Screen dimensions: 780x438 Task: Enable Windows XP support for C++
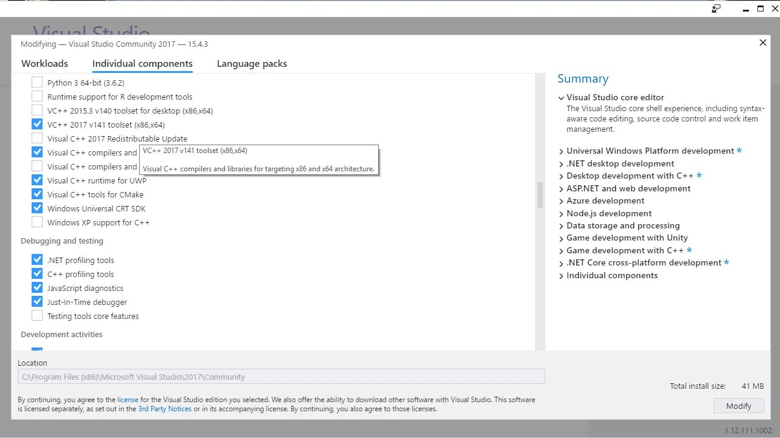coord(37,222)
